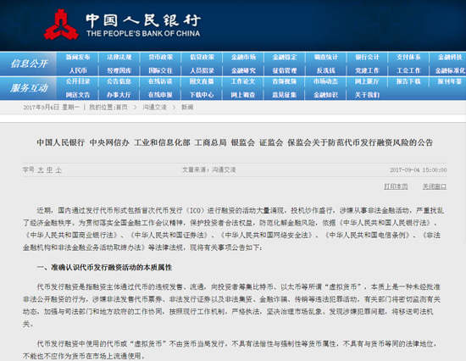This screenshot has width=466, height=361.
Task: Select 金融研究 in the navigation
Action: [243, 70]
